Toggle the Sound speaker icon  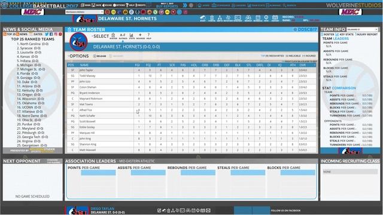tap(107, 5)
